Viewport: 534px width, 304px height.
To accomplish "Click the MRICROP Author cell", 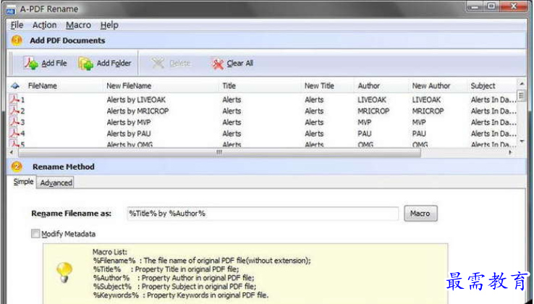I will [373, 111].
